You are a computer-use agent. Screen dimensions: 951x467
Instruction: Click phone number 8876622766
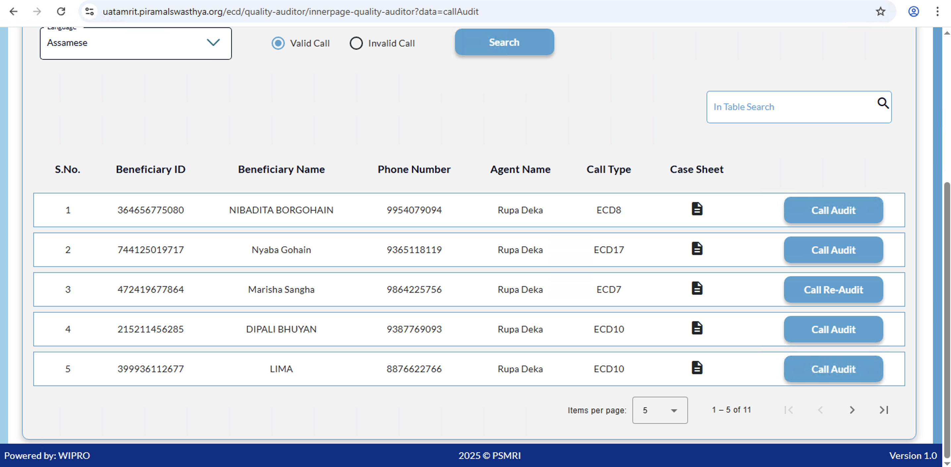414,369
